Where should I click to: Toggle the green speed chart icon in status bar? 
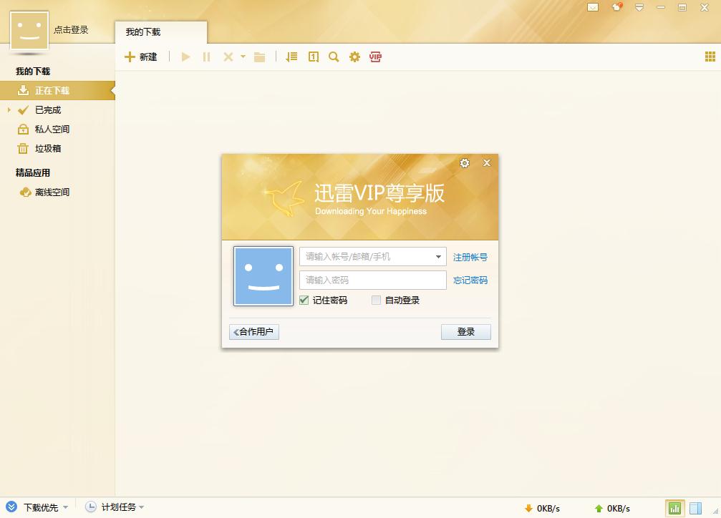click(674, 508)
